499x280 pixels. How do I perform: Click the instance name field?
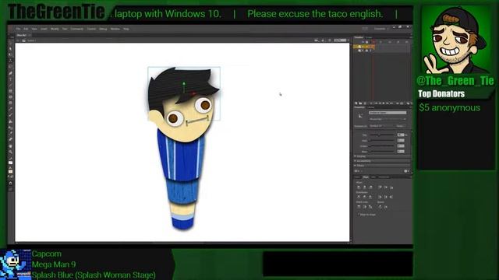tap(388, 113)
